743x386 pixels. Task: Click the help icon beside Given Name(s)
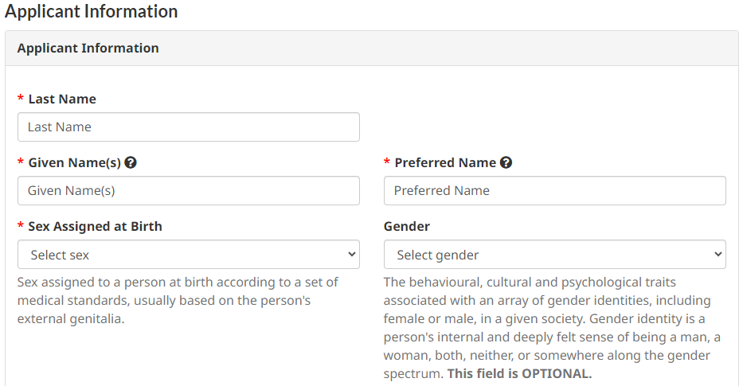(131, 162)
